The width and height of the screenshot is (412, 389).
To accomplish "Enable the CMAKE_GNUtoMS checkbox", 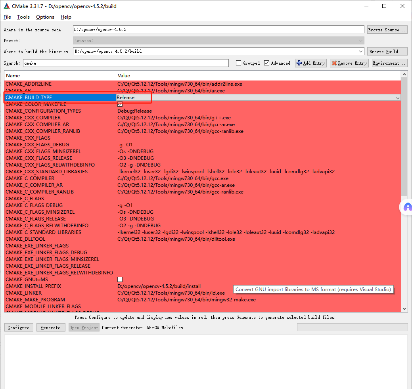I will (x=120, y=280).
